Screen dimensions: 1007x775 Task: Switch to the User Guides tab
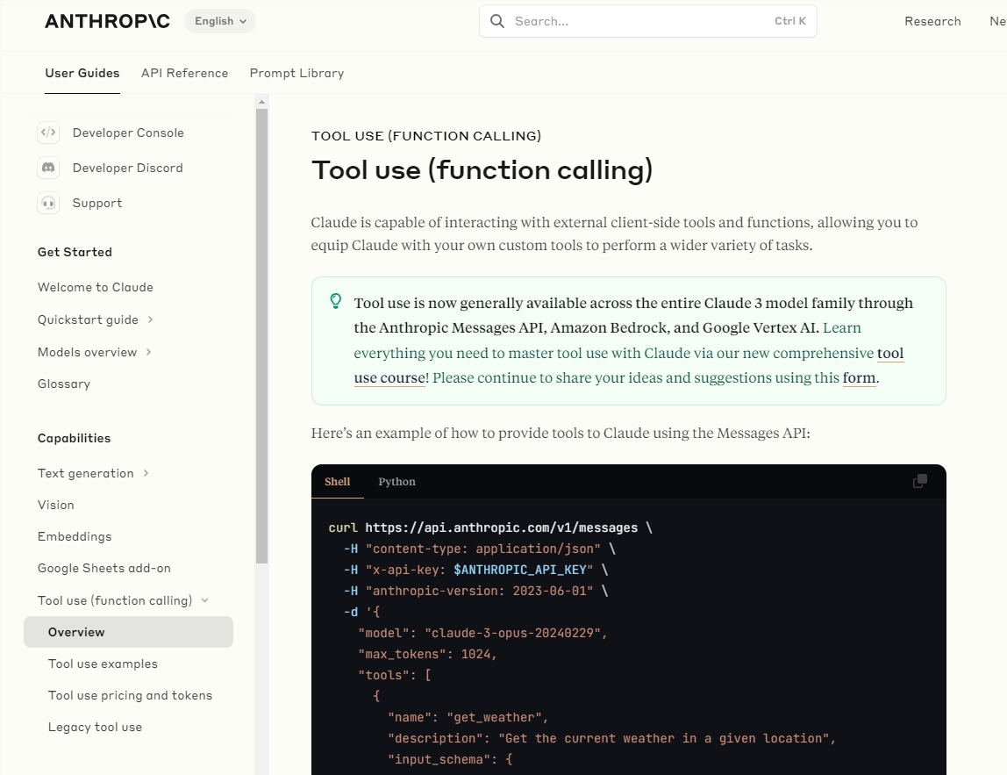coord(82,73)
